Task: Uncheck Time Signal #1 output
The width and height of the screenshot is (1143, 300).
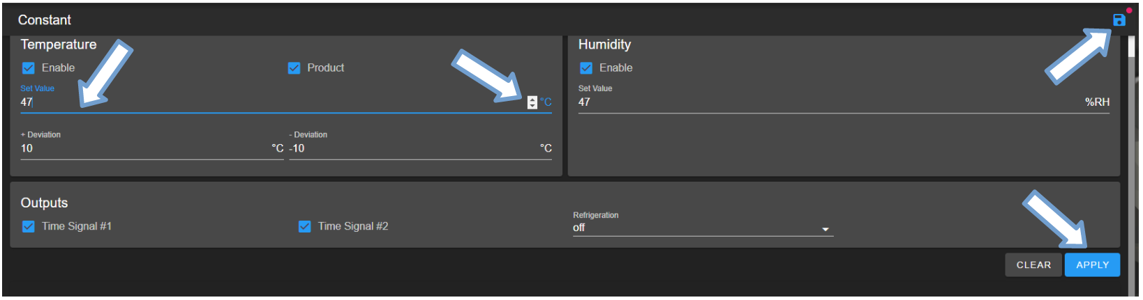Action: tap(29, 226)
